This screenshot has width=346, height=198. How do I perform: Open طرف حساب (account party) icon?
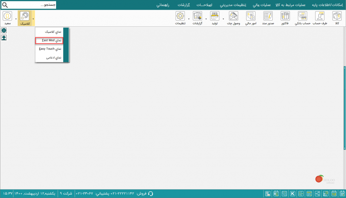[320, 16]
